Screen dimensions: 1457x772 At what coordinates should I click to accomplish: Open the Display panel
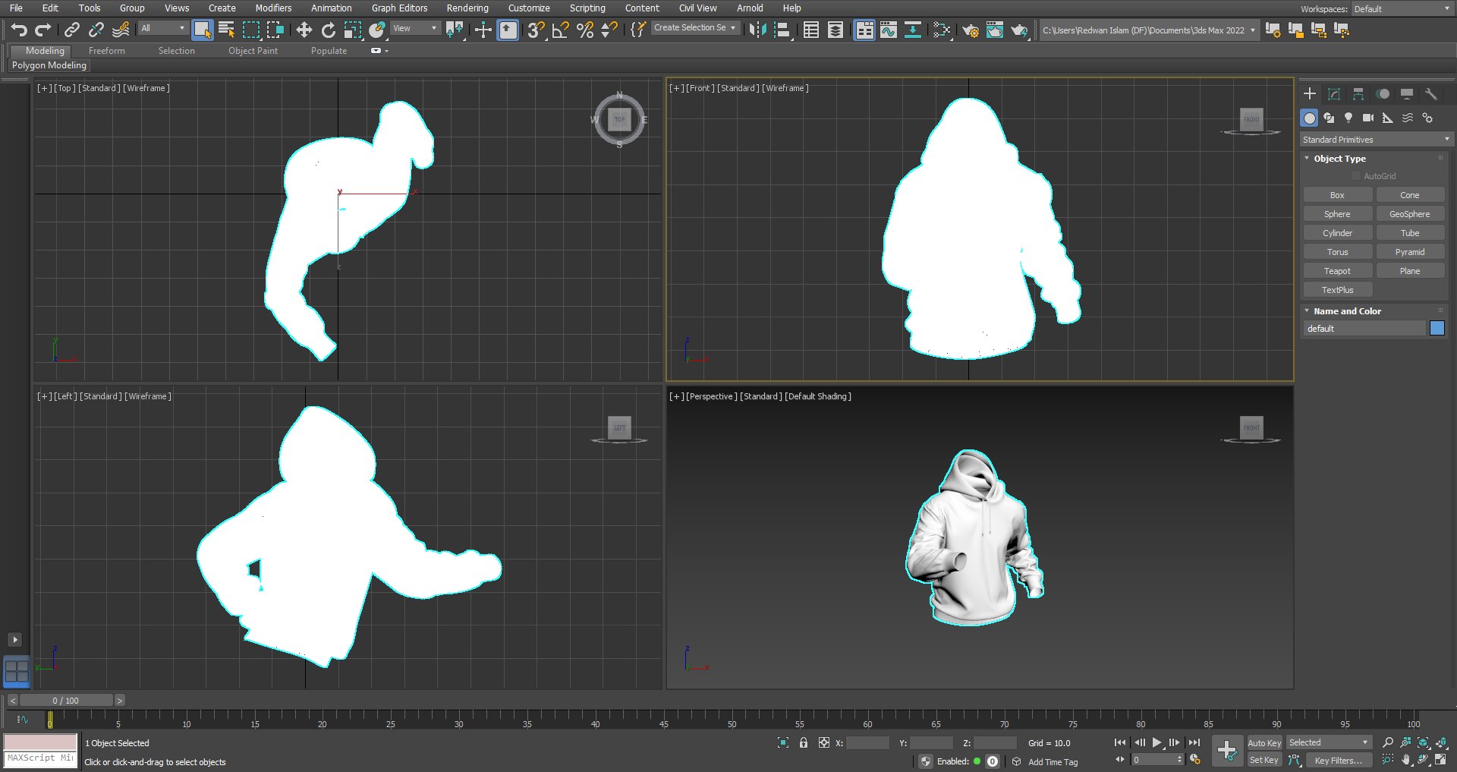coord(1407,93)
